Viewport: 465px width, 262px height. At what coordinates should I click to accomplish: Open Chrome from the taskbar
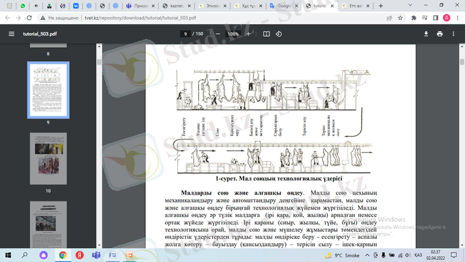coord(63,255)
